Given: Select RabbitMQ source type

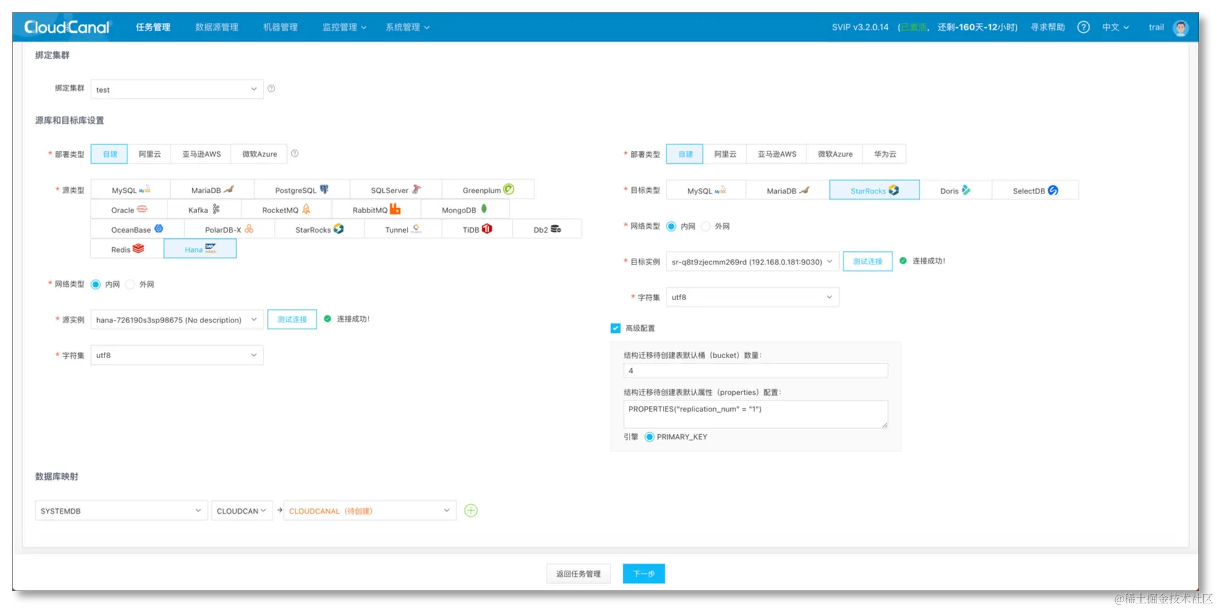Looking at the screenshot, I should click(376, 209).
